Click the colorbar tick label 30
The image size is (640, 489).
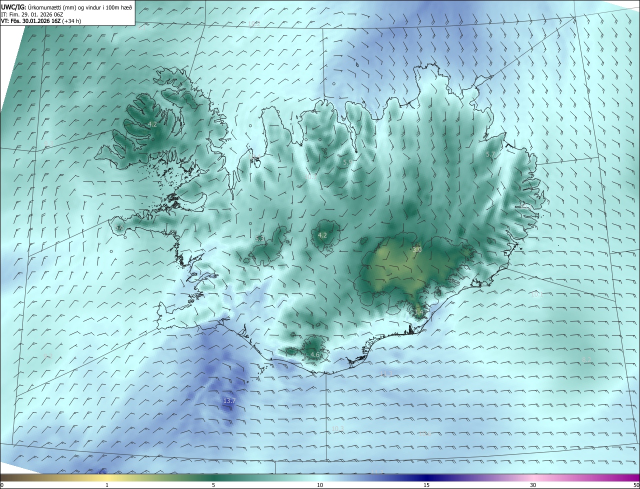(x=533, y=485)
